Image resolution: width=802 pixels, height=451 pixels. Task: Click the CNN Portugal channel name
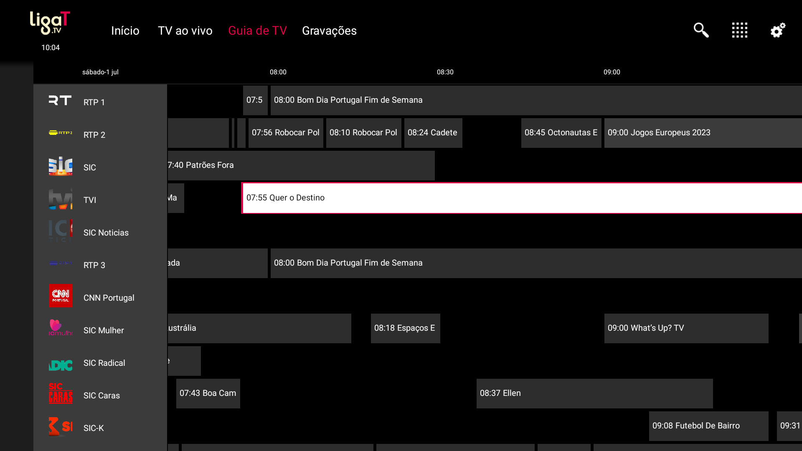(x=109, y=298)
